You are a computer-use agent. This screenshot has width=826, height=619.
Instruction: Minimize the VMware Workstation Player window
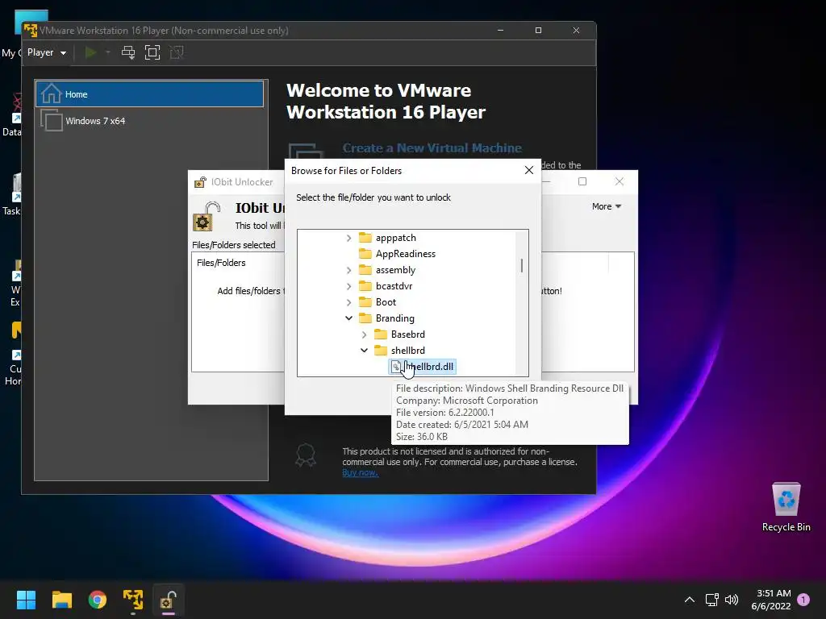pos(500,31)
